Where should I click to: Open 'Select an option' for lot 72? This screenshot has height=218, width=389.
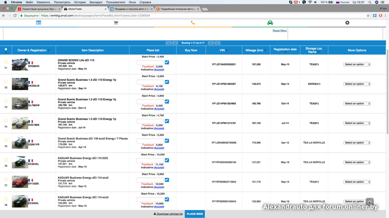pyautogui.click(x=357, y=84)
